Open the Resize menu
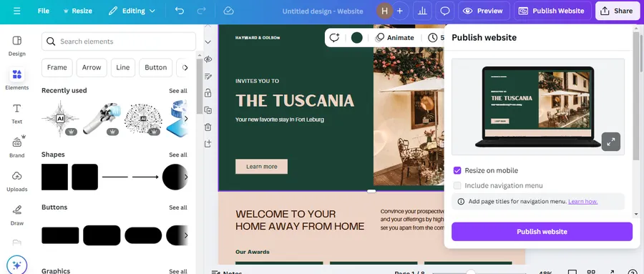This screenshot has height=274, width=644. [77, 11]
